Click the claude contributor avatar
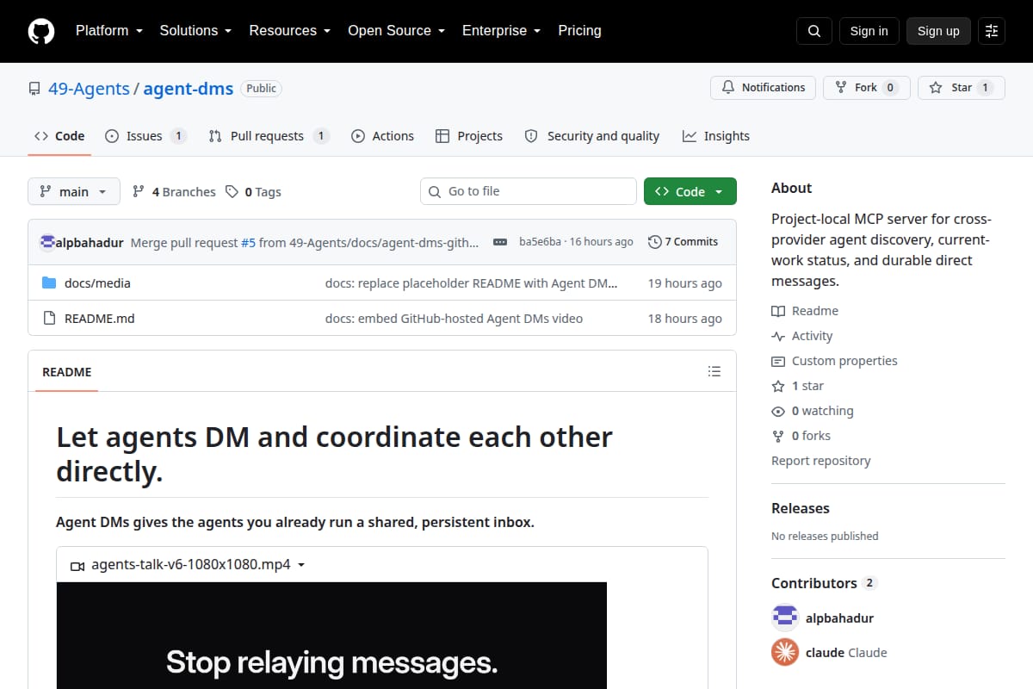This screenshot has width=1033, height=689. pyautogui.click(x=785, y=652)
